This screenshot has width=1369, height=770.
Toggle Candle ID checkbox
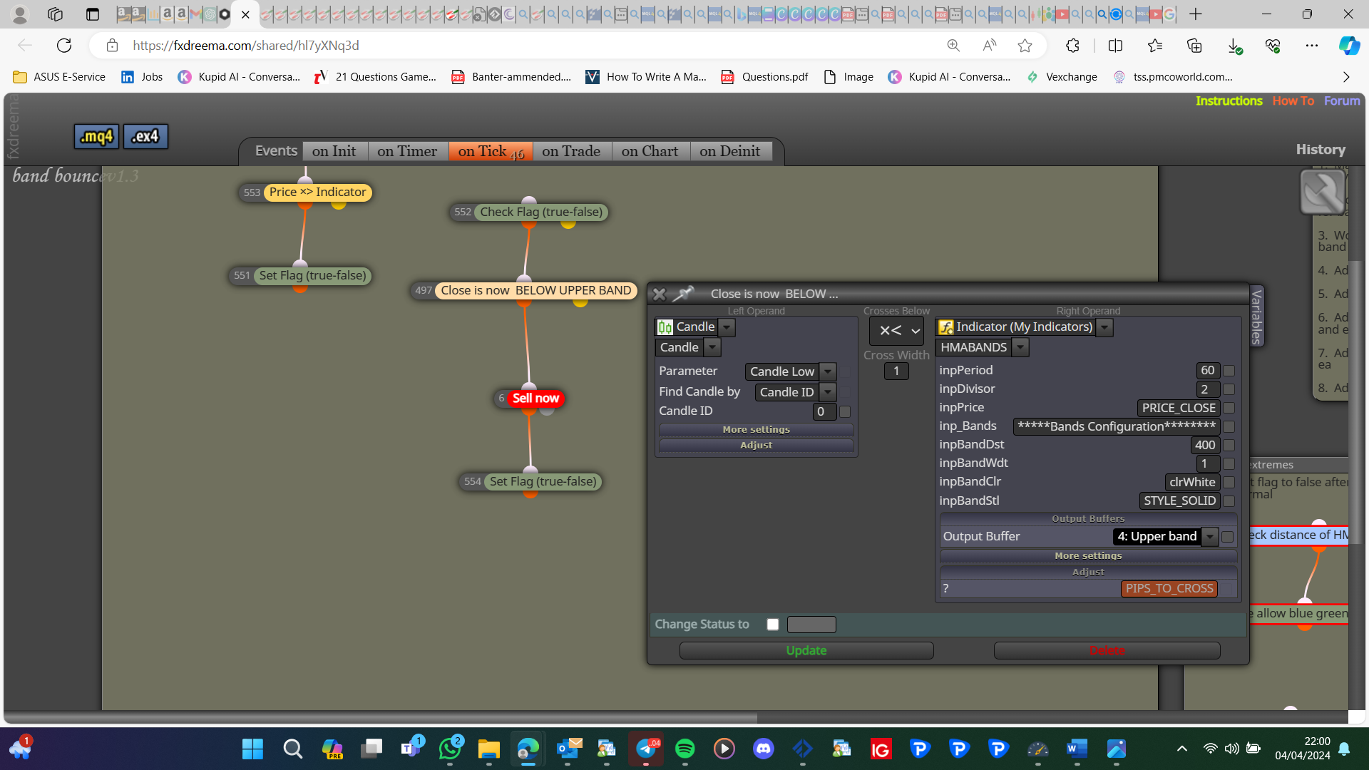pos(845,411)
